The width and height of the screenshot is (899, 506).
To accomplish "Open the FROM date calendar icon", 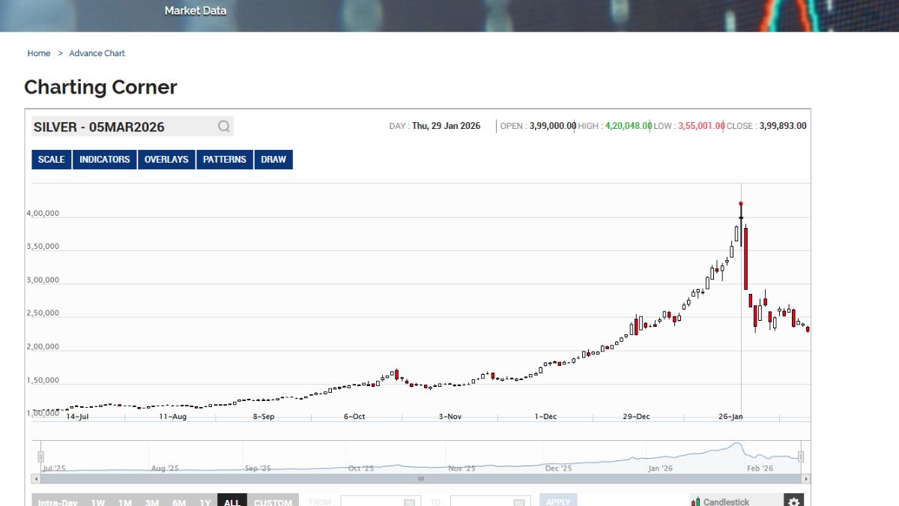I will [409, 502].
